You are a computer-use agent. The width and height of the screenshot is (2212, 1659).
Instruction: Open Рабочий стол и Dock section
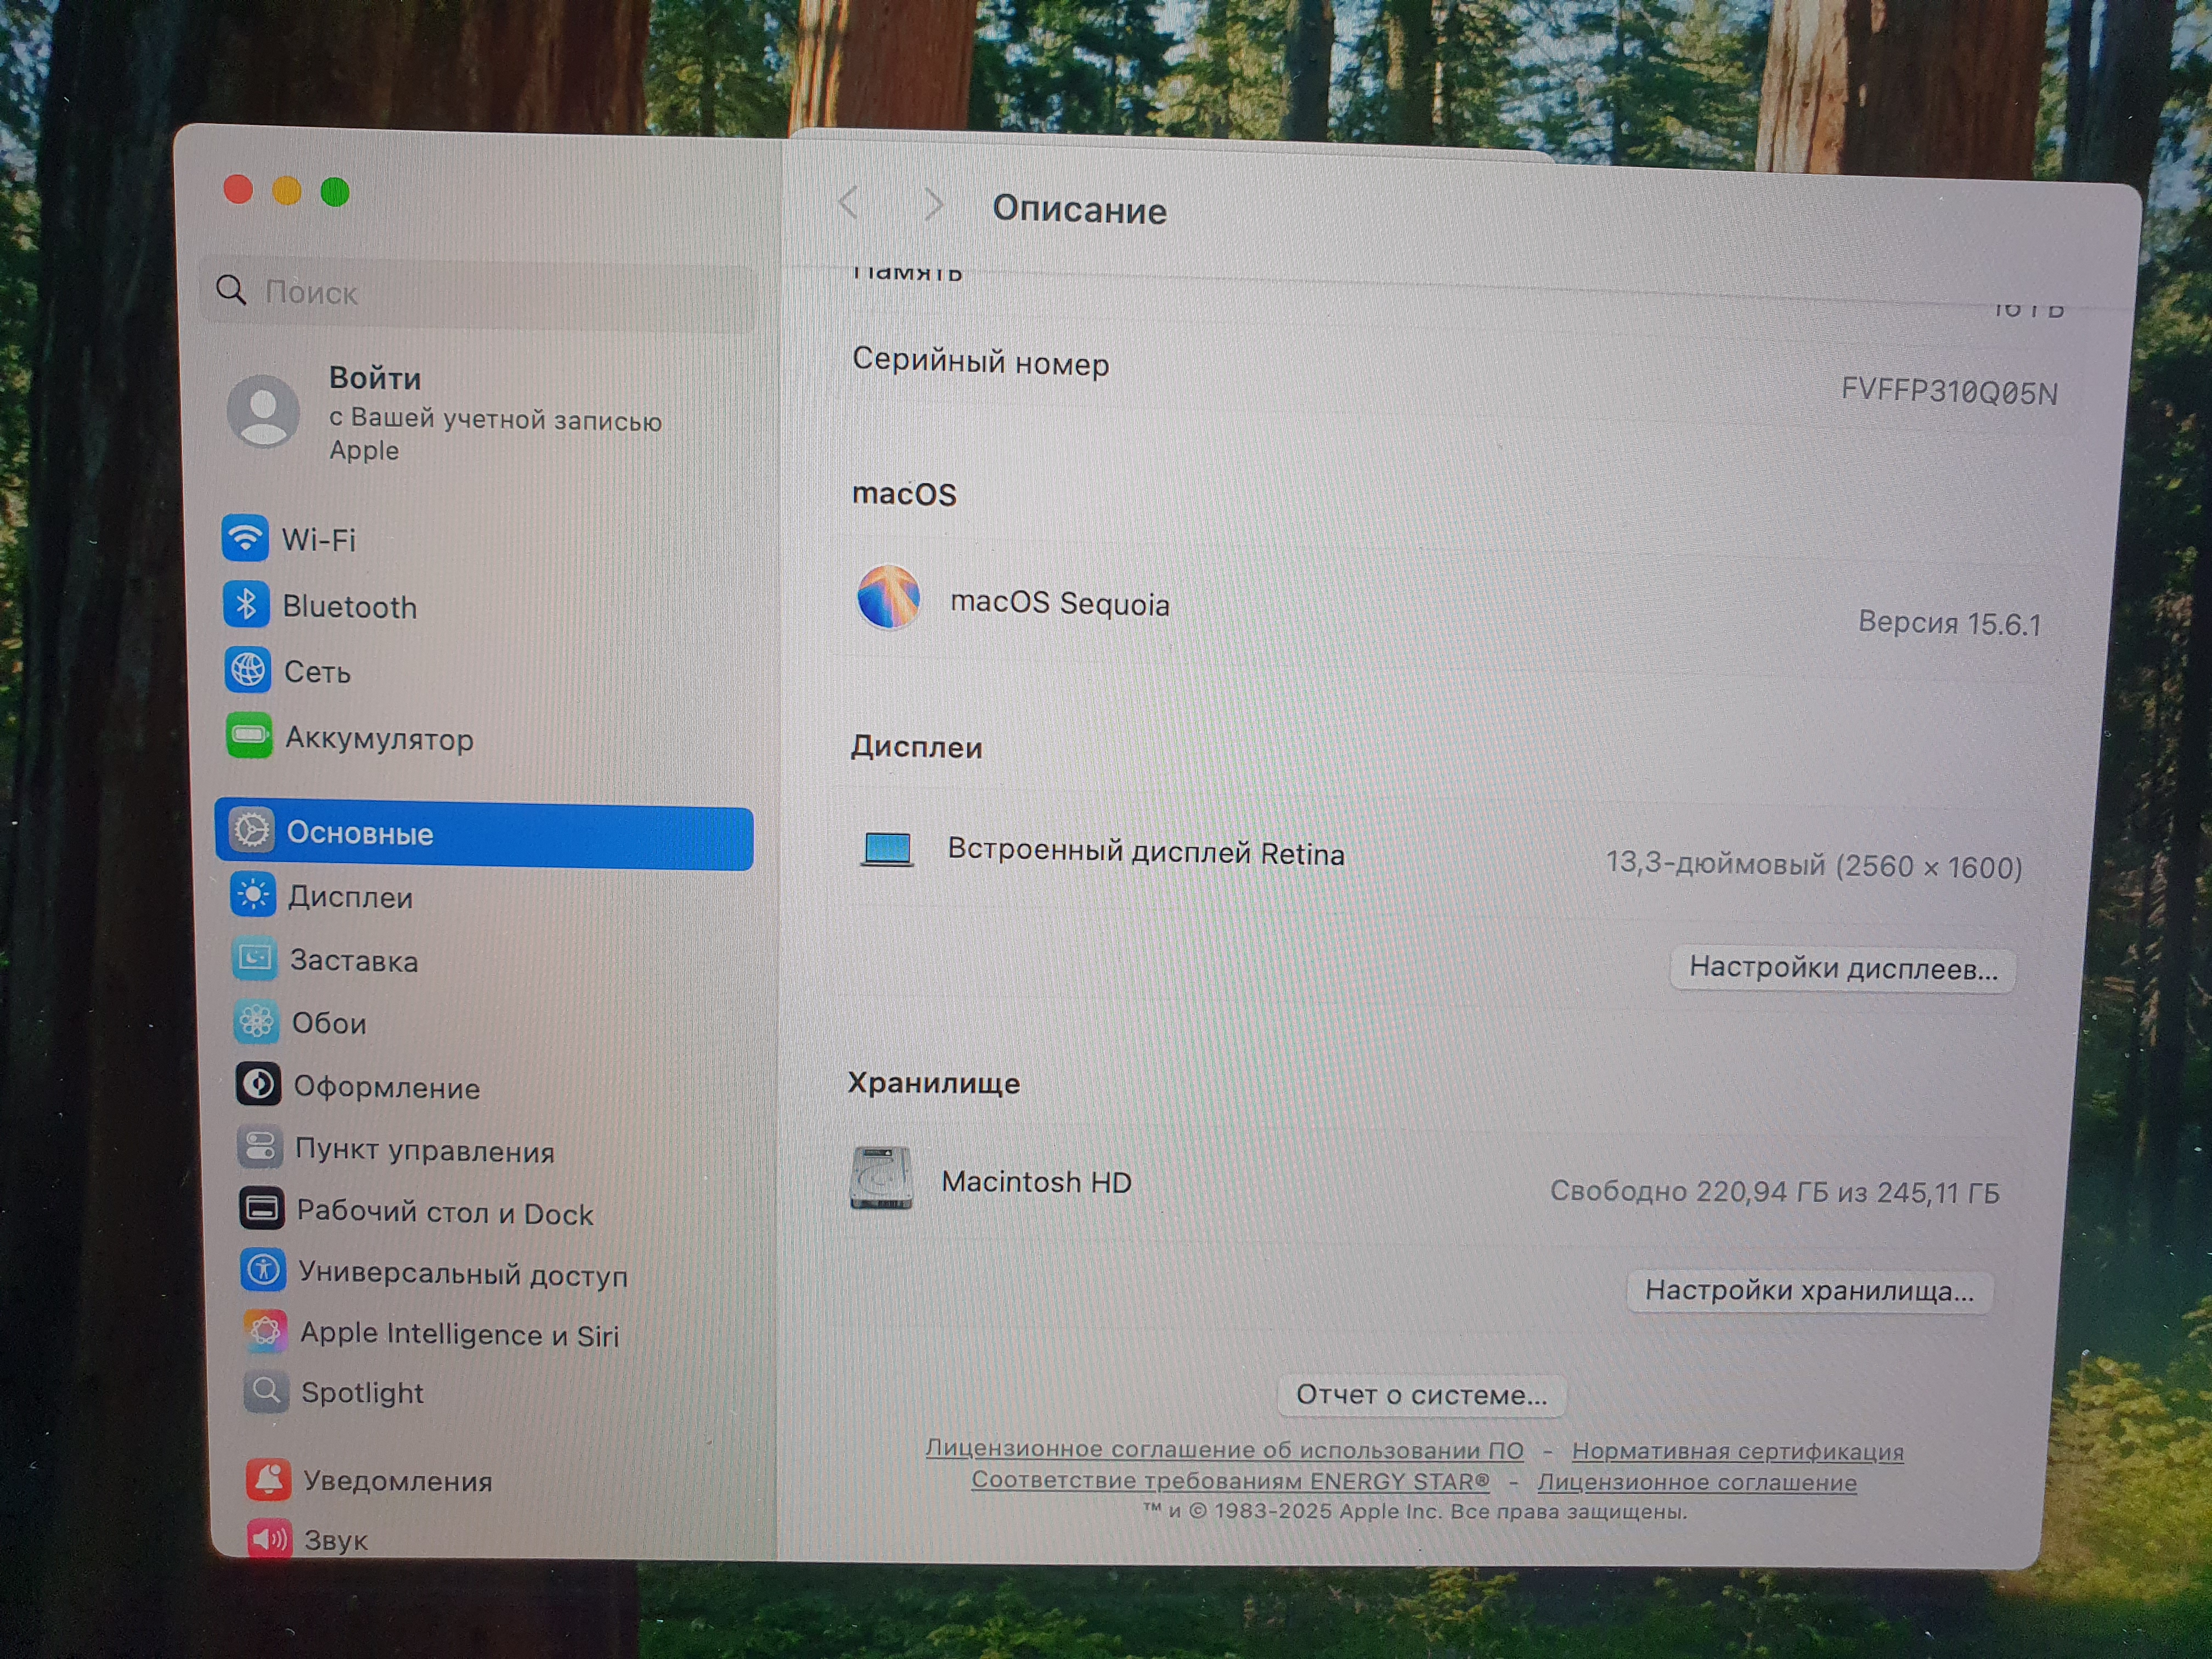click(x=444, y=1213)
